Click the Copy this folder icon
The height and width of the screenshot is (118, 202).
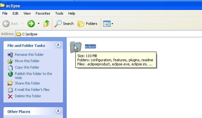(10, 68)
